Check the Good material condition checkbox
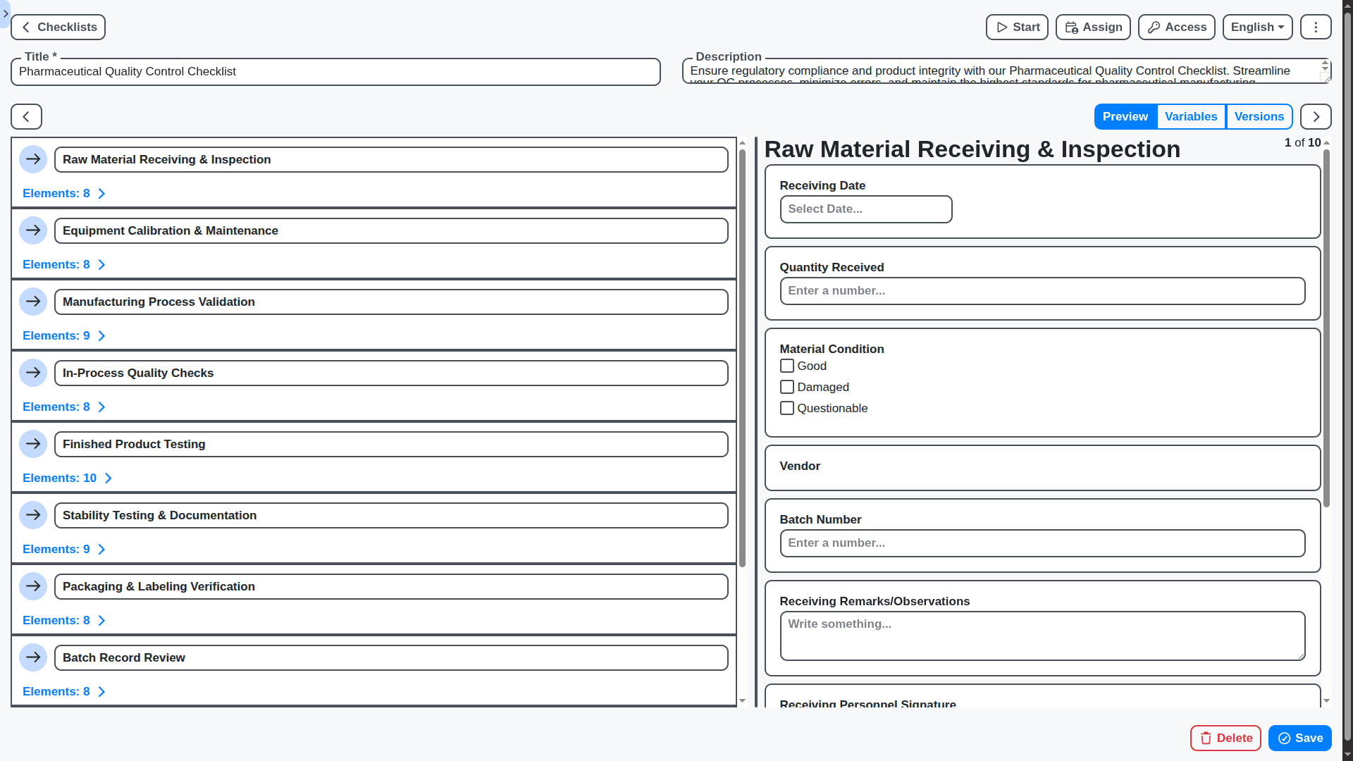 [787, 366]
